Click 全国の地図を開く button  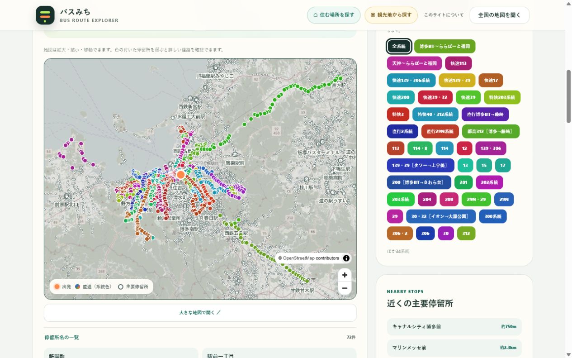[499, 15]
